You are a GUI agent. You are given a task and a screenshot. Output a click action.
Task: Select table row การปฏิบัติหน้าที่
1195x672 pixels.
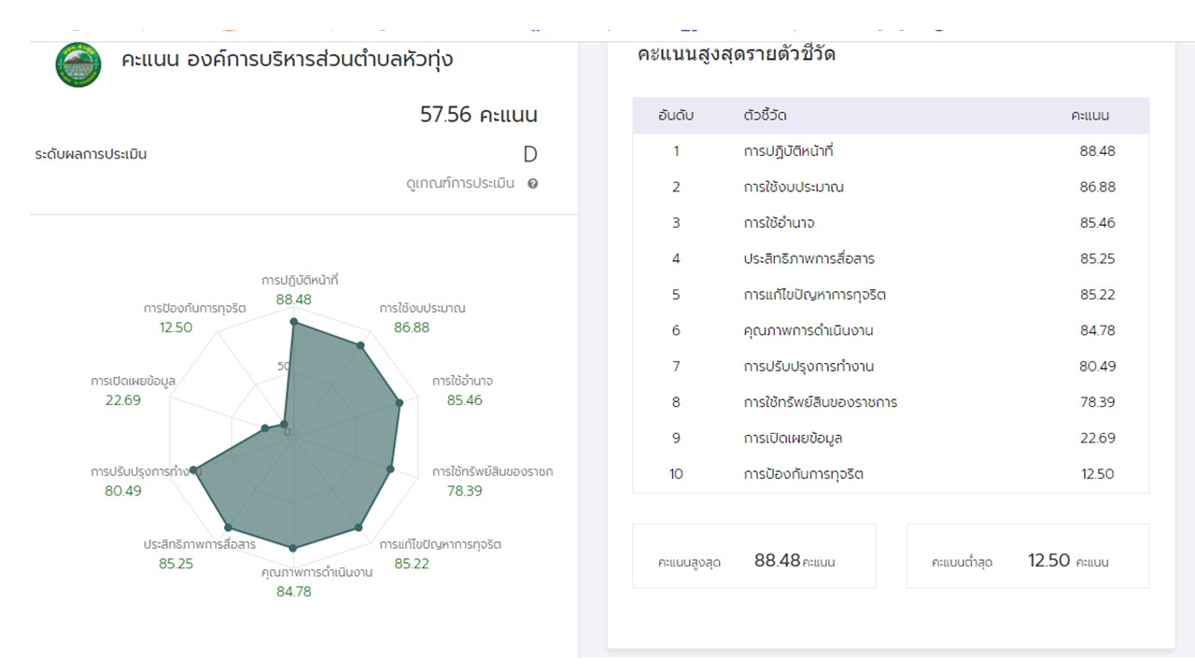891,151
